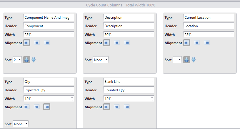
Task: Set Component column alignment to right
Action: tap(47, 43)
